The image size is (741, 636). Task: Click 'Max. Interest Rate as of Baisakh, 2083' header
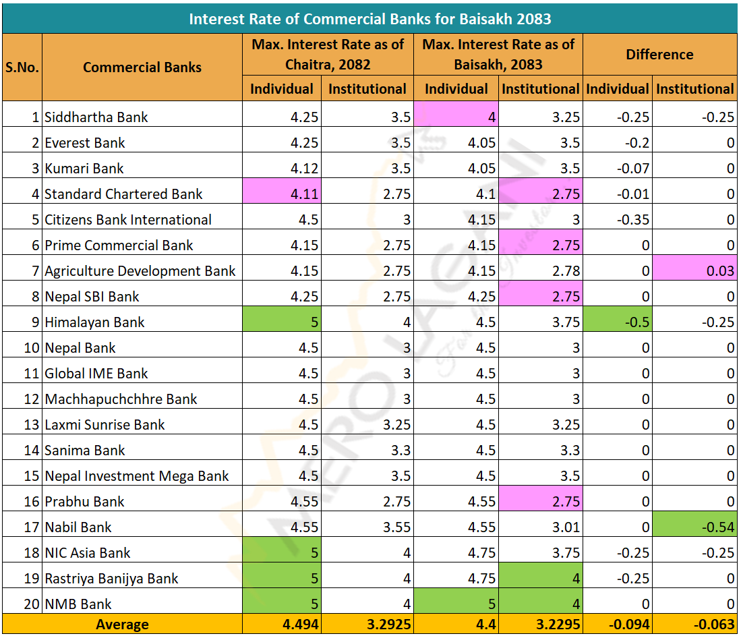pos(498,54)
